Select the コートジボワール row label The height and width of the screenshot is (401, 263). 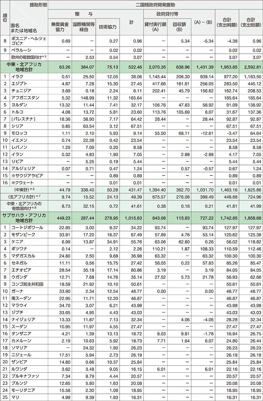pos(27,228)
